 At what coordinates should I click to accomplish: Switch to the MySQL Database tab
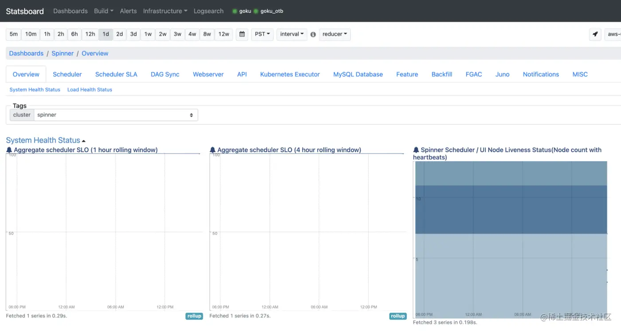coord(358,74)
